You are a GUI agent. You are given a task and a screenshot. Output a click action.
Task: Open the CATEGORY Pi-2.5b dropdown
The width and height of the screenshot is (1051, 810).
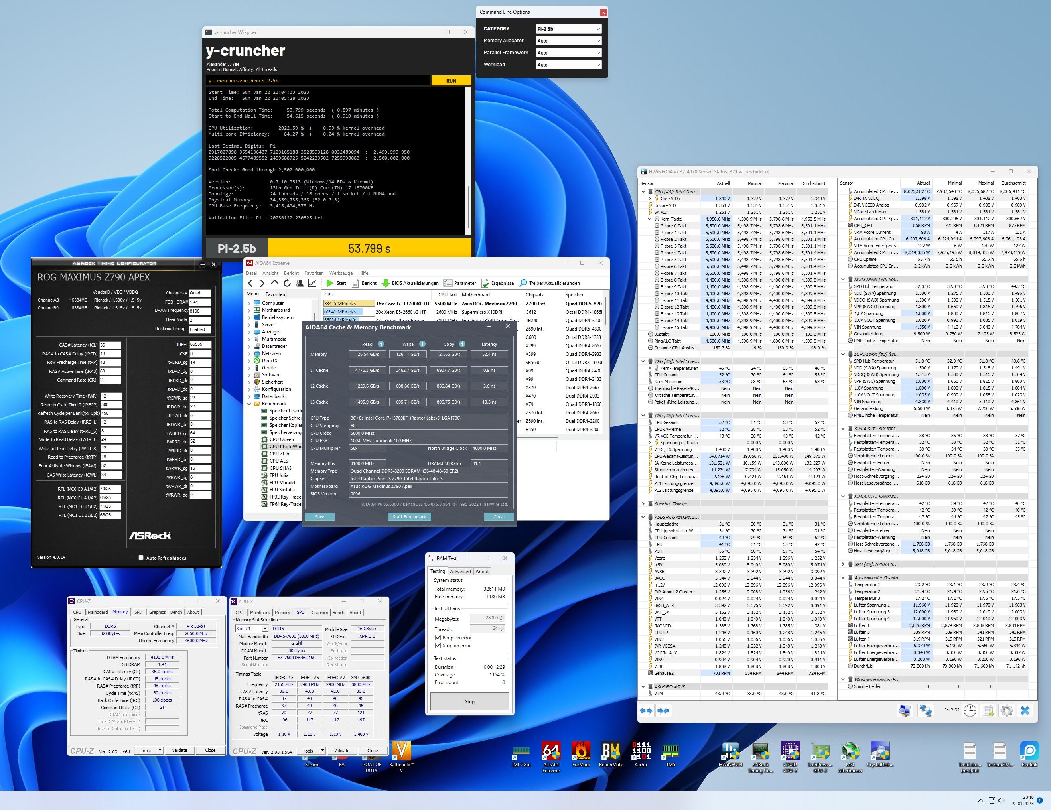[x=568, y=29]
